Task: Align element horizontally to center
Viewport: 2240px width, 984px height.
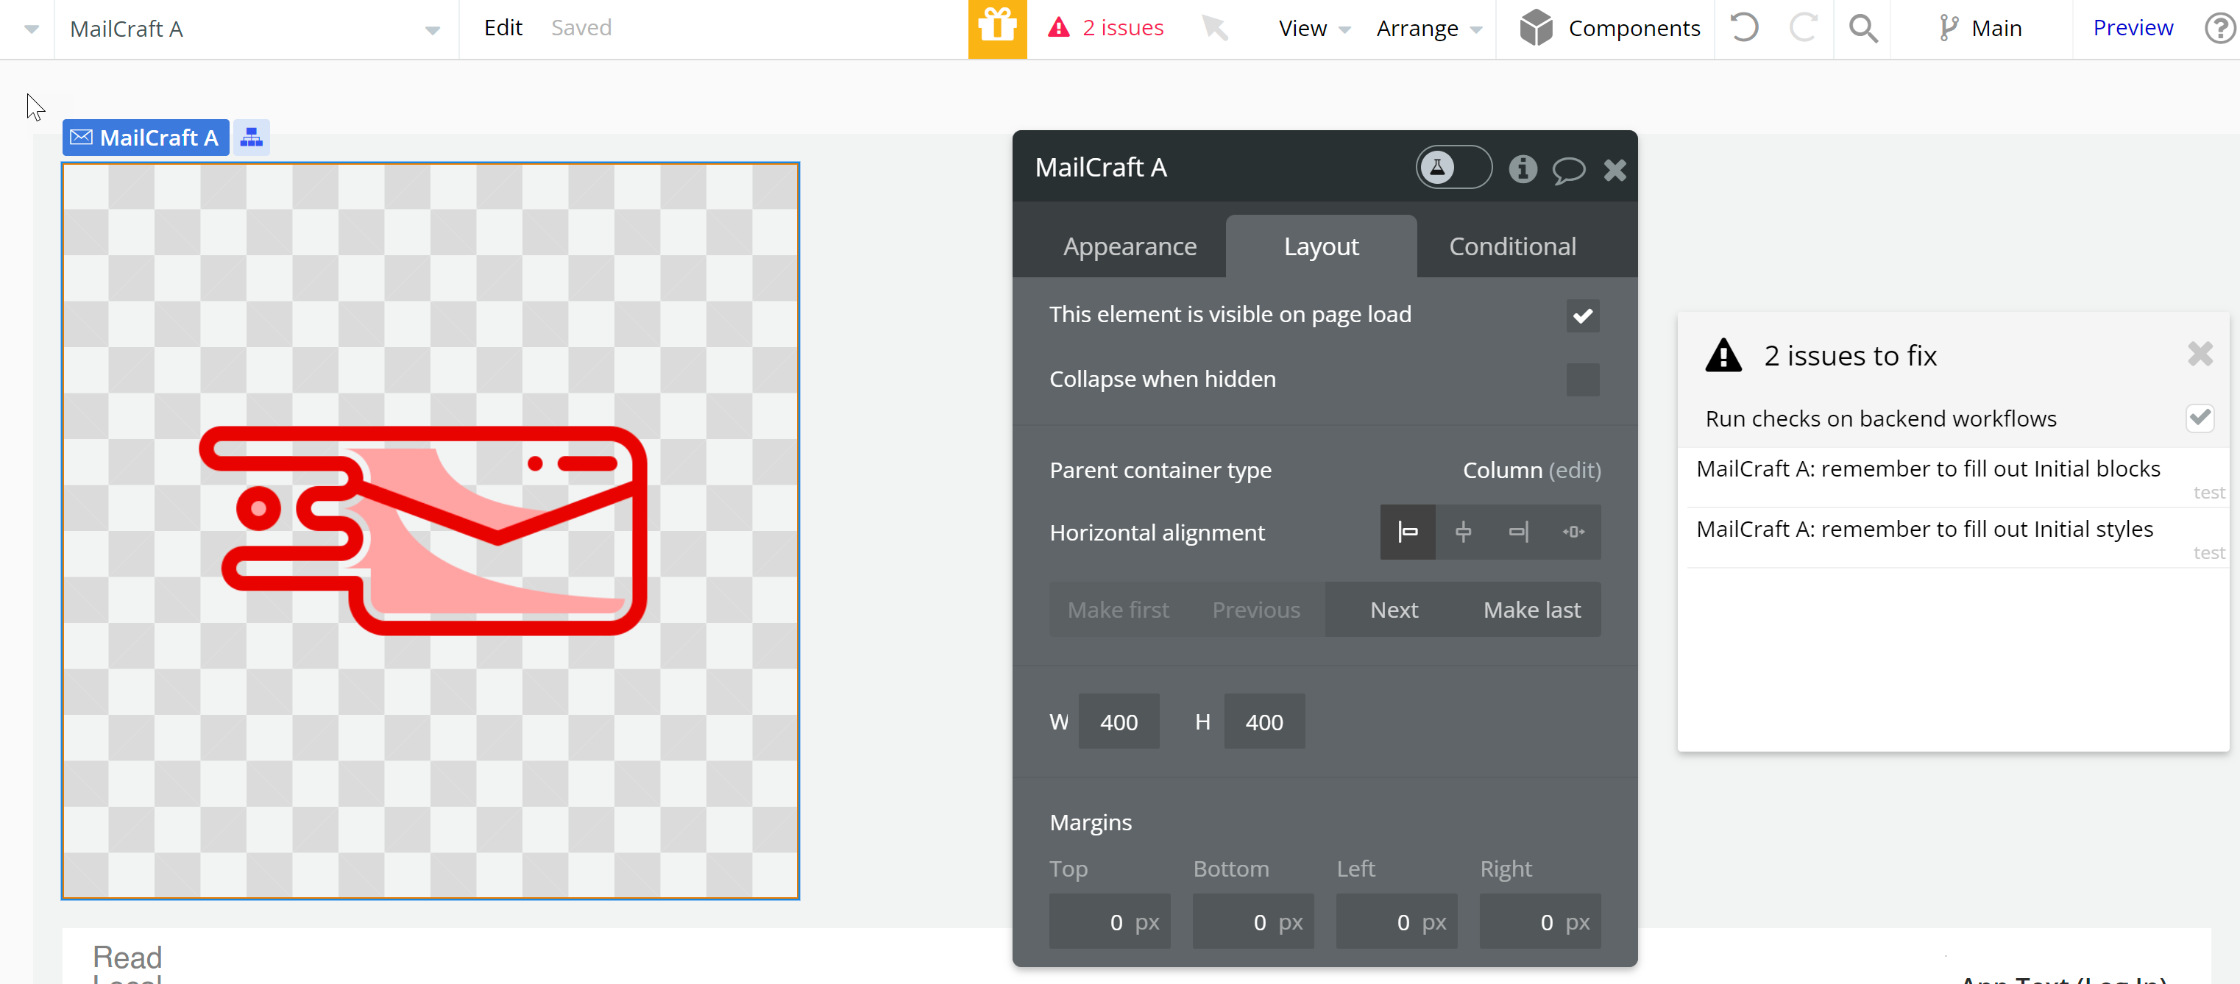Action: point(1463,532)
